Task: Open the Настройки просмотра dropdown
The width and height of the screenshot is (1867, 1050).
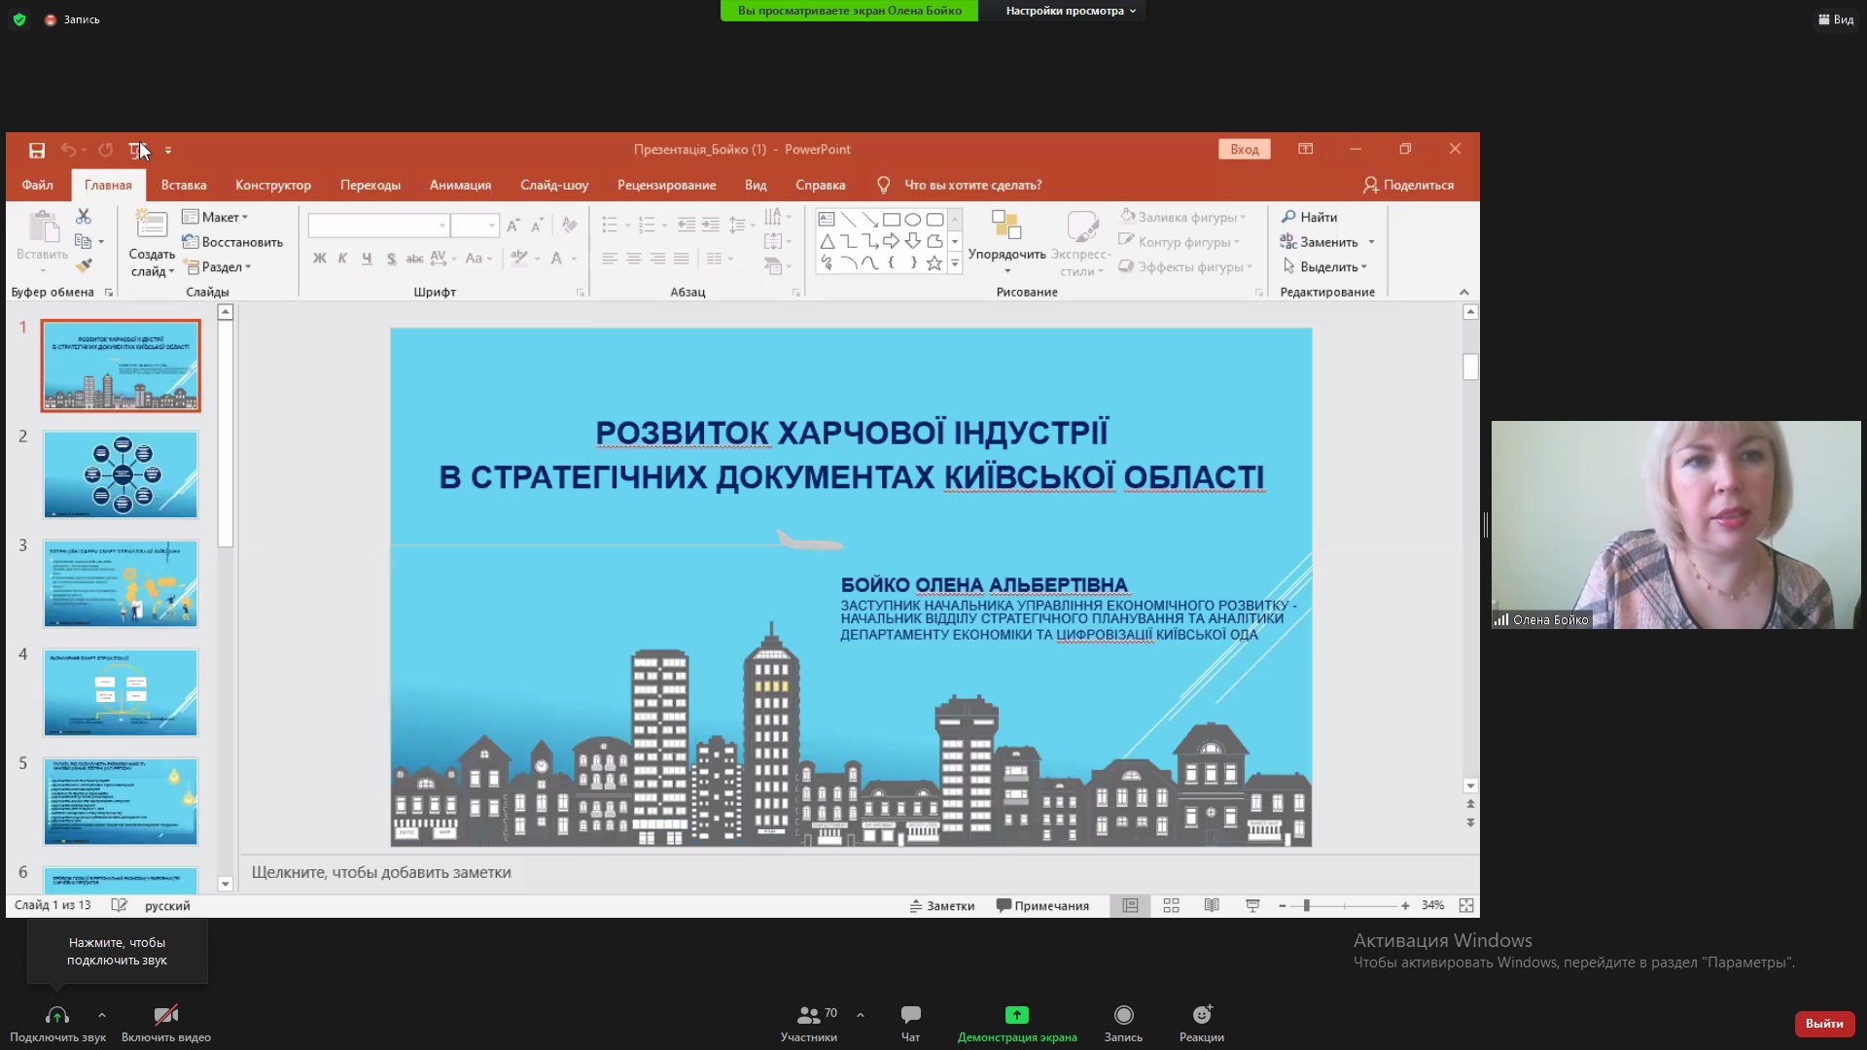Action: point(1071,11)
